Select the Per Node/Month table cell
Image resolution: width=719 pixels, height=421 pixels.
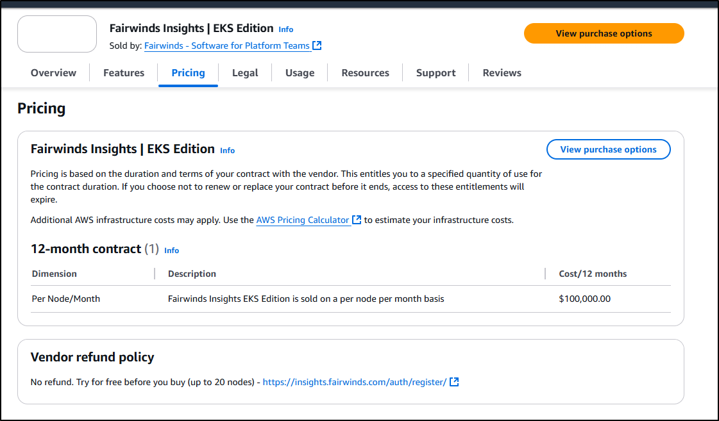[x=65, y=299]
